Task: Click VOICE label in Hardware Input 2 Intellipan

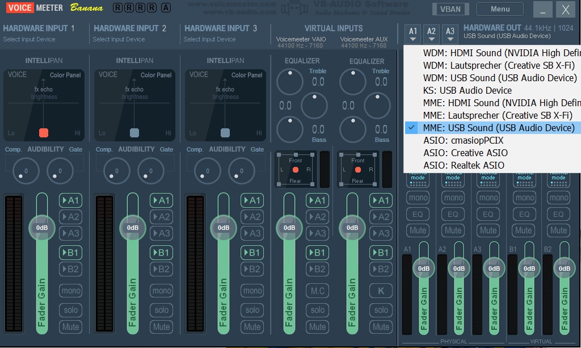Action: 108,74
